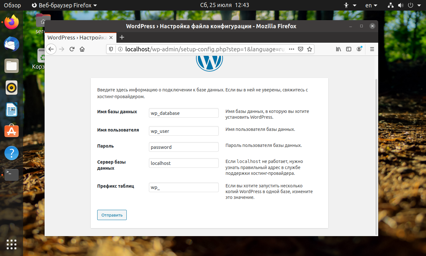Viewport: 426px width, 256px height.
Task: Click the Firefox reload page icon
Action: click(72, 49)
